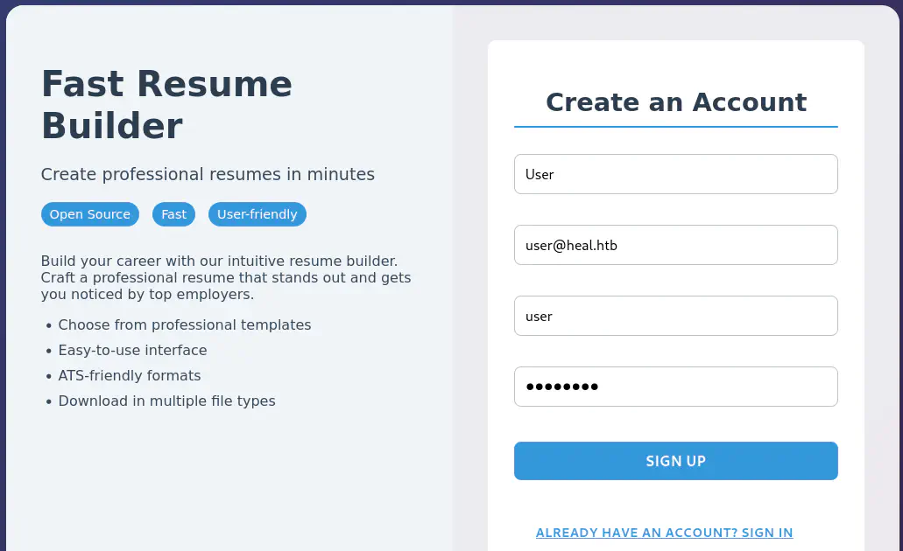Image resolution: width=903 pixels, height=551 pixels.
Task: Click the 'Create an Account' form heading
Action: click(x=675, y=102)
